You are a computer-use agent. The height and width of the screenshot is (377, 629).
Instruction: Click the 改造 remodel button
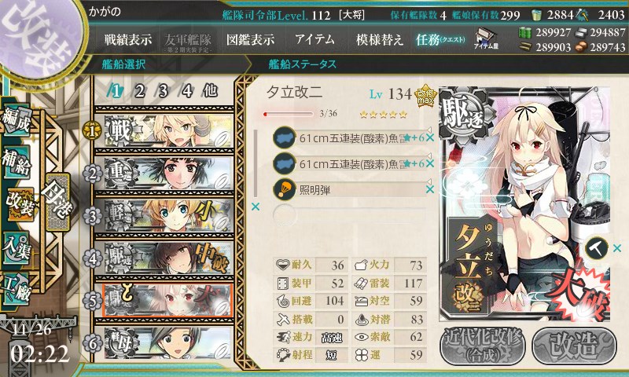click(574, 345)
